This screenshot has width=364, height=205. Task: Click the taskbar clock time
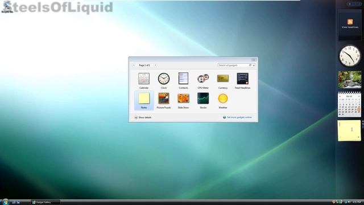pyautogui.click(x=357, y=202)
